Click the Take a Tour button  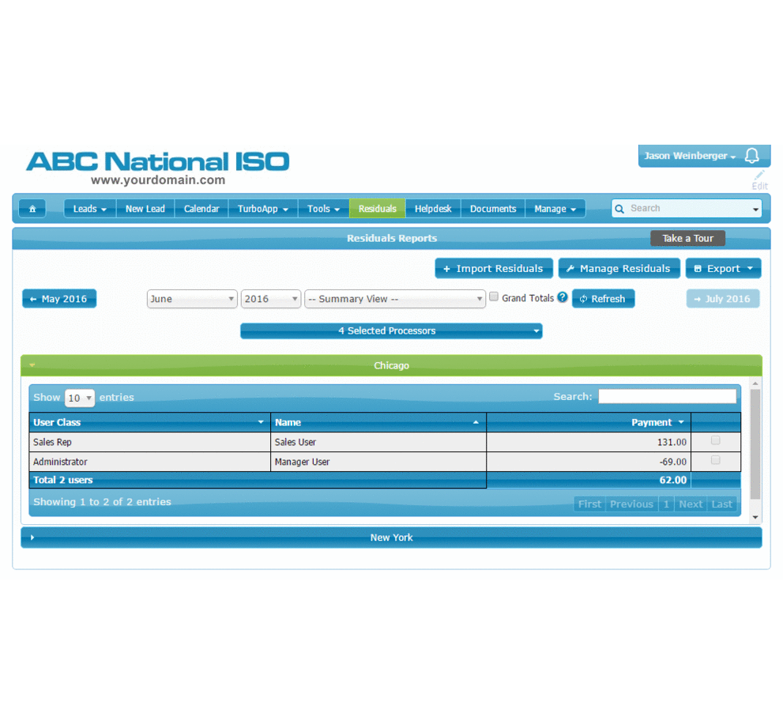click(x=687, y=238)
